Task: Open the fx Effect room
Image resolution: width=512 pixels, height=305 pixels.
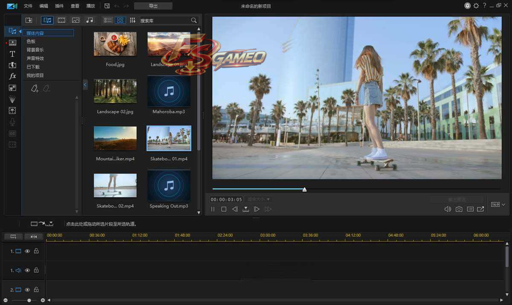Action: [12, 76]
